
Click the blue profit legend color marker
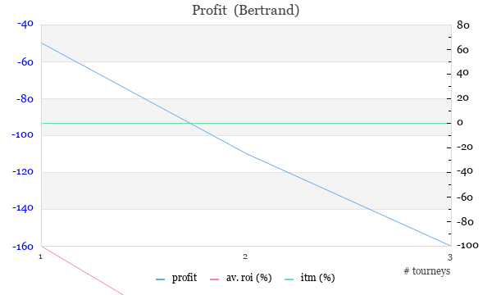[x=161, y=279]
